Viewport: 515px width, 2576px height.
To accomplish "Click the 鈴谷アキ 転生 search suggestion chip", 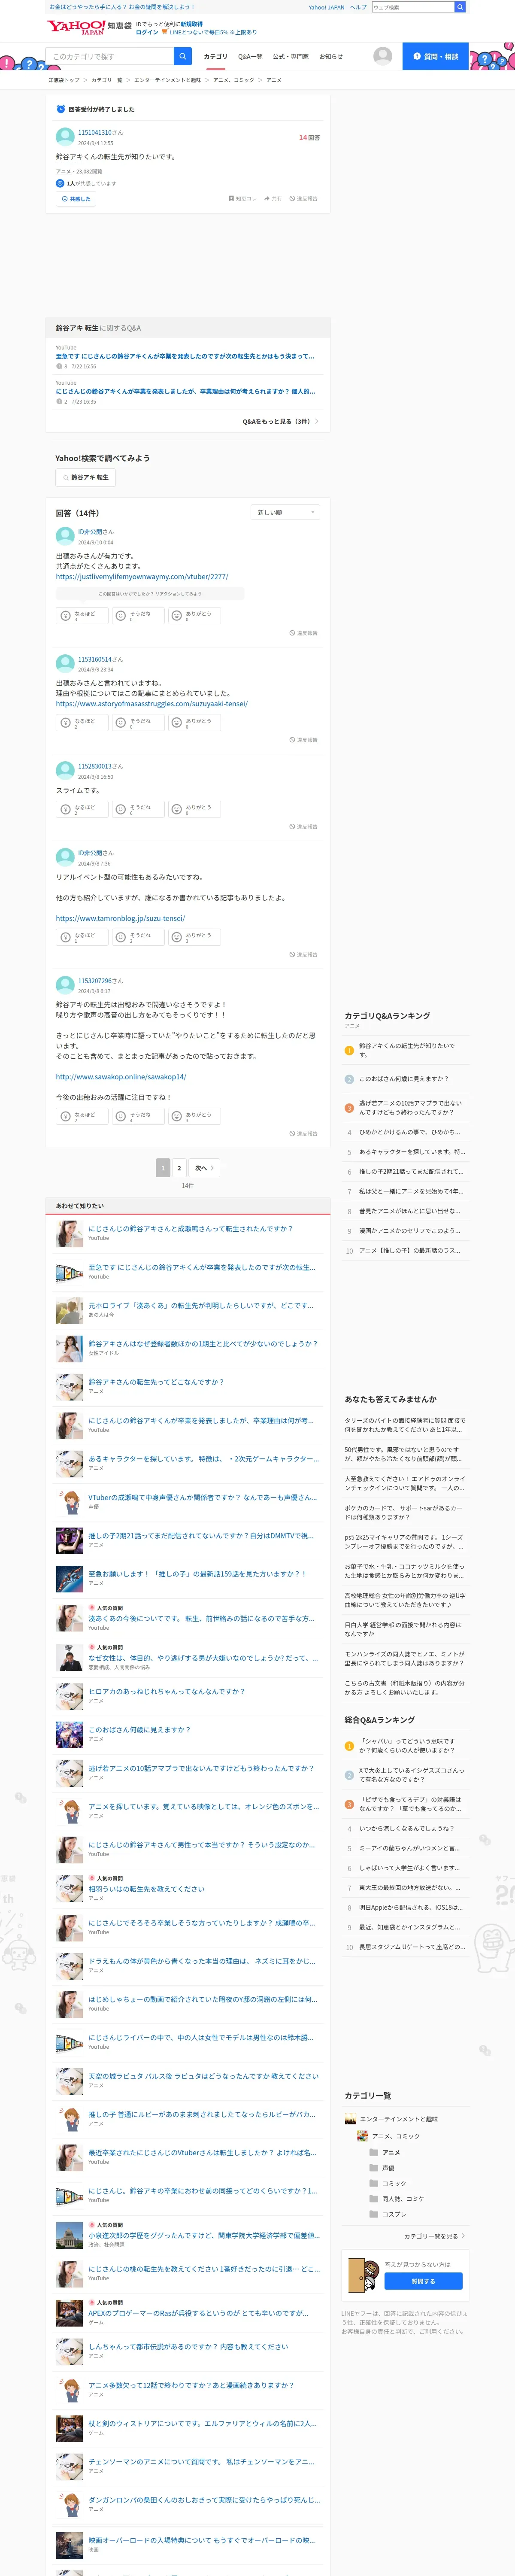I will (85, 478).
